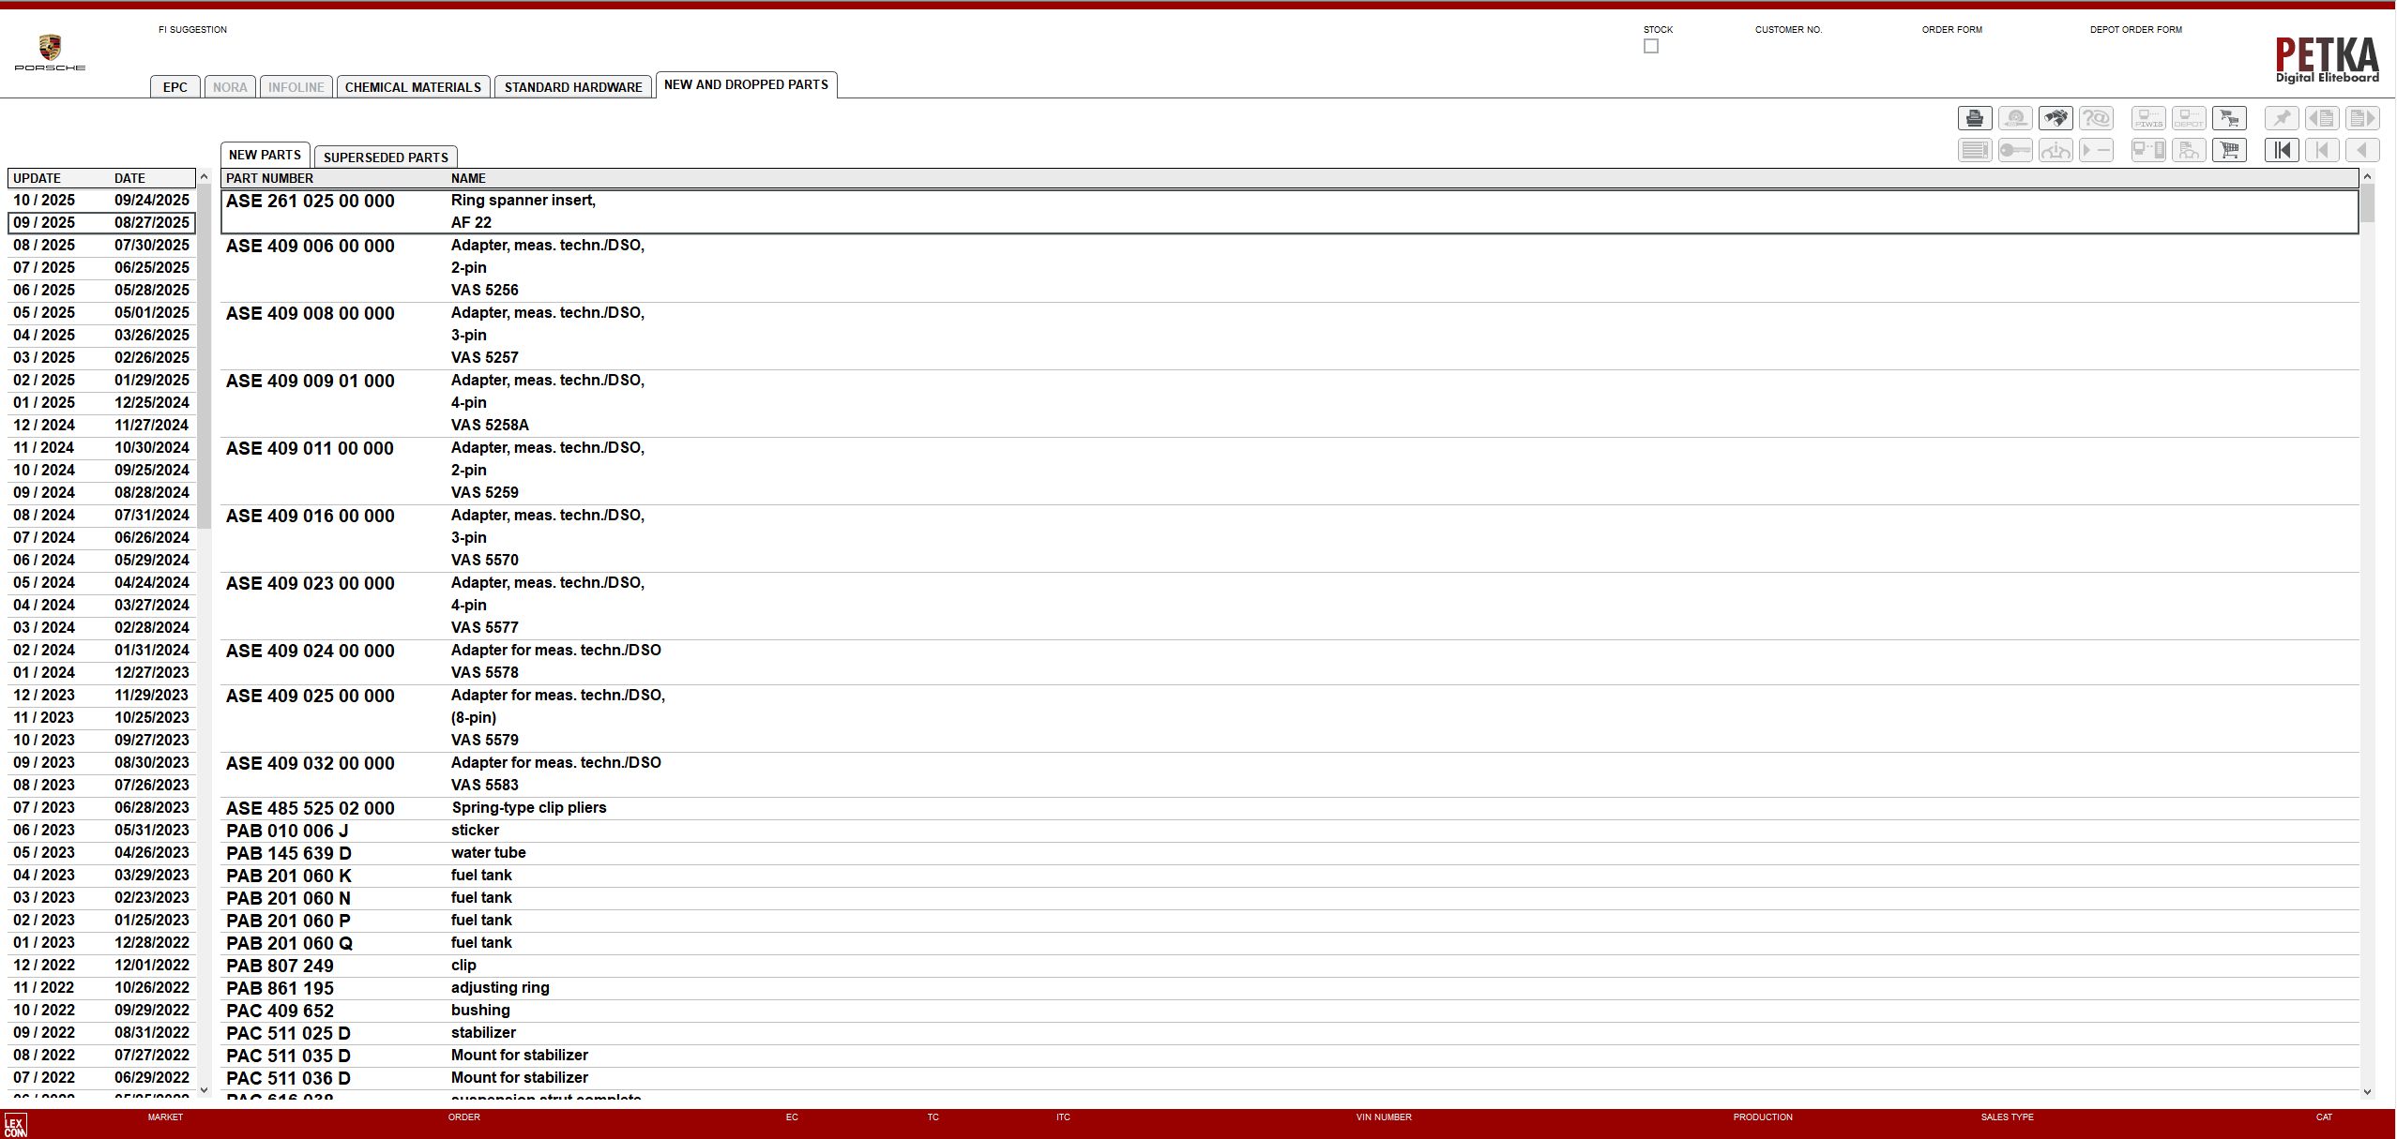
Task: Open the binoculars search tool
Action: coord(2056,118)
